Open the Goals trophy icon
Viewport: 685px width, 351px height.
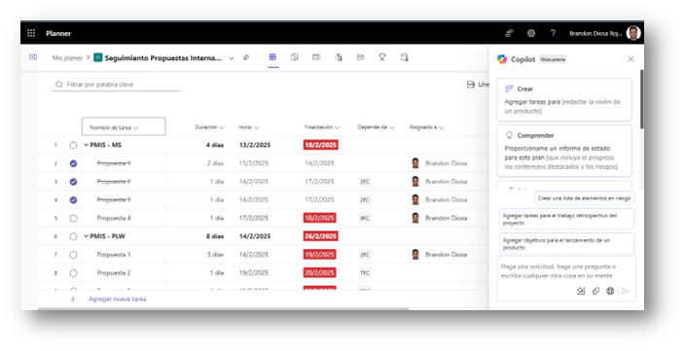click(382, 57)
